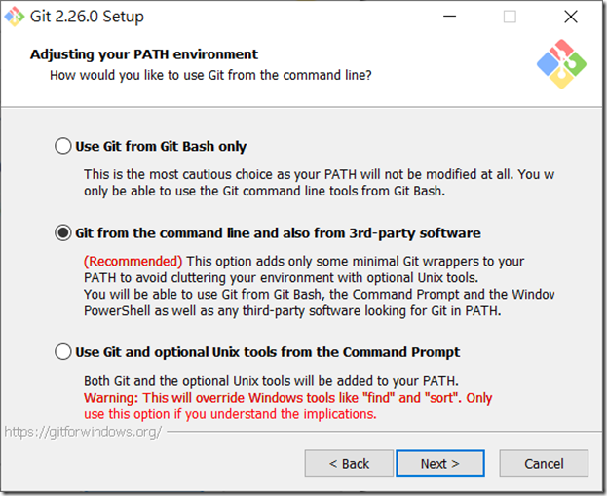
Task: Click the disabled maximize button
Action: [510, 17]
